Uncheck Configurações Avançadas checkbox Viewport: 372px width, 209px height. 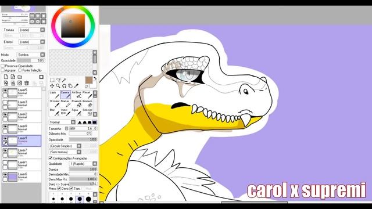point(51,158)
